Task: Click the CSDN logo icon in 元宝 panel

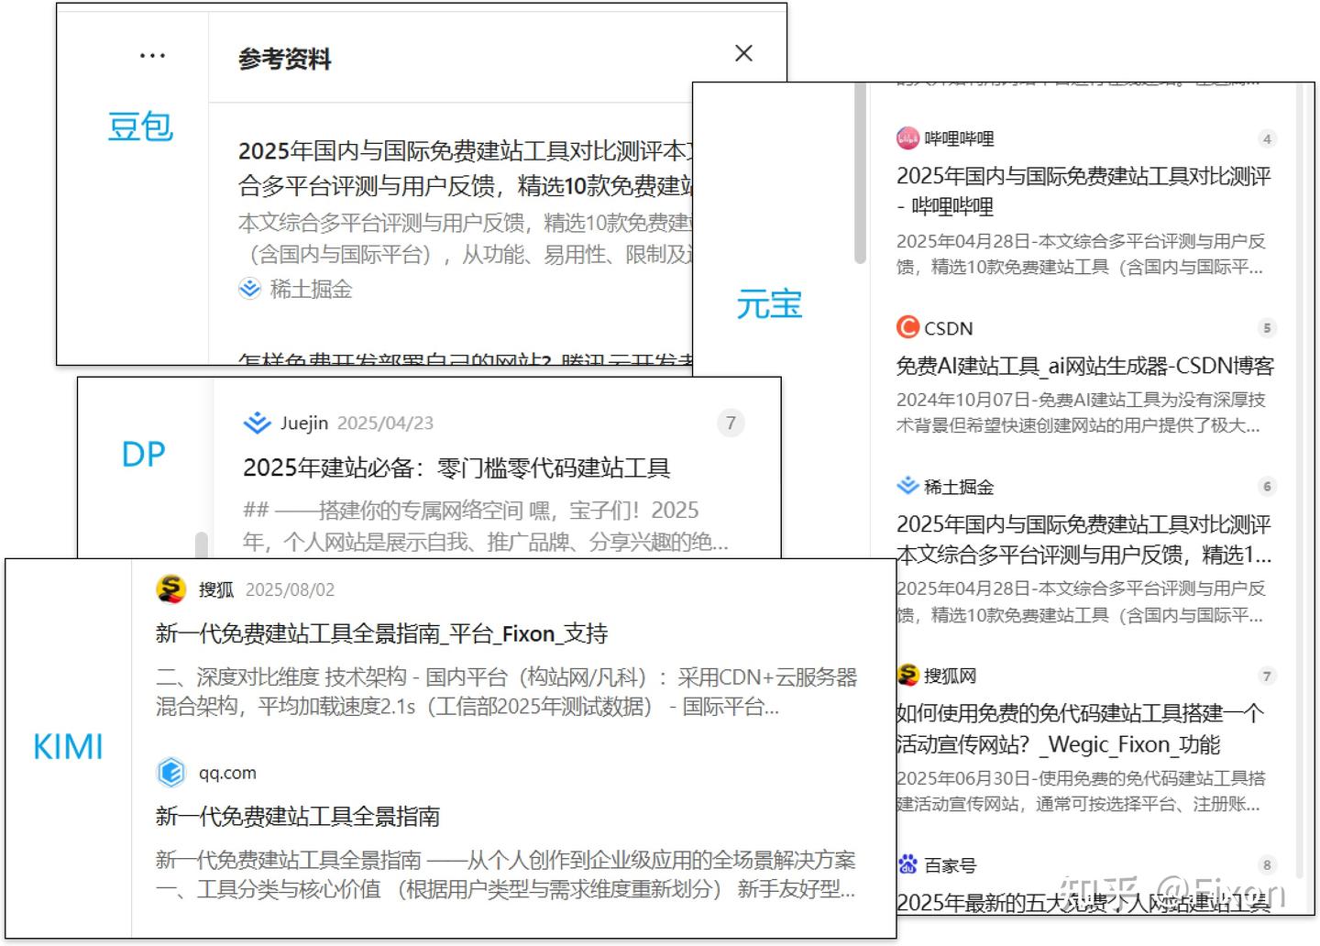Action: tap(907, 327)
